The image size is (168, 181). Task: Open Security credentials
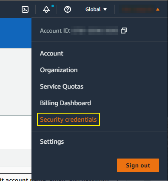[x=68, y=120]
